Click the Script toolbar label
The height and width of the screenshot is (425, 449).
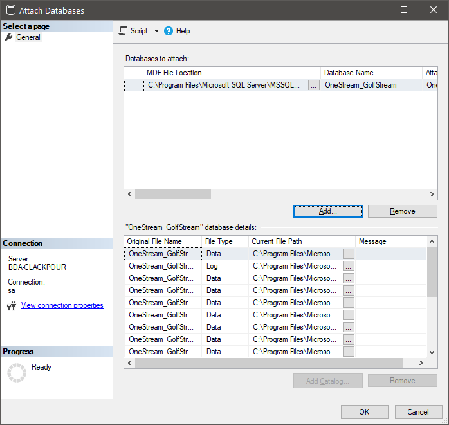139,31
